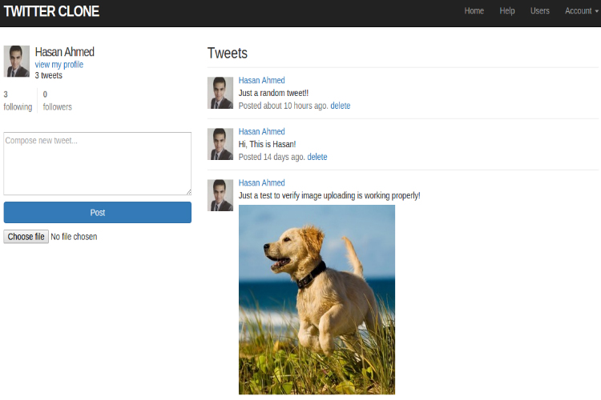Go to the Help page
Image resolution: width=601 pixels, height=400 pixels.
coord(507,11)
